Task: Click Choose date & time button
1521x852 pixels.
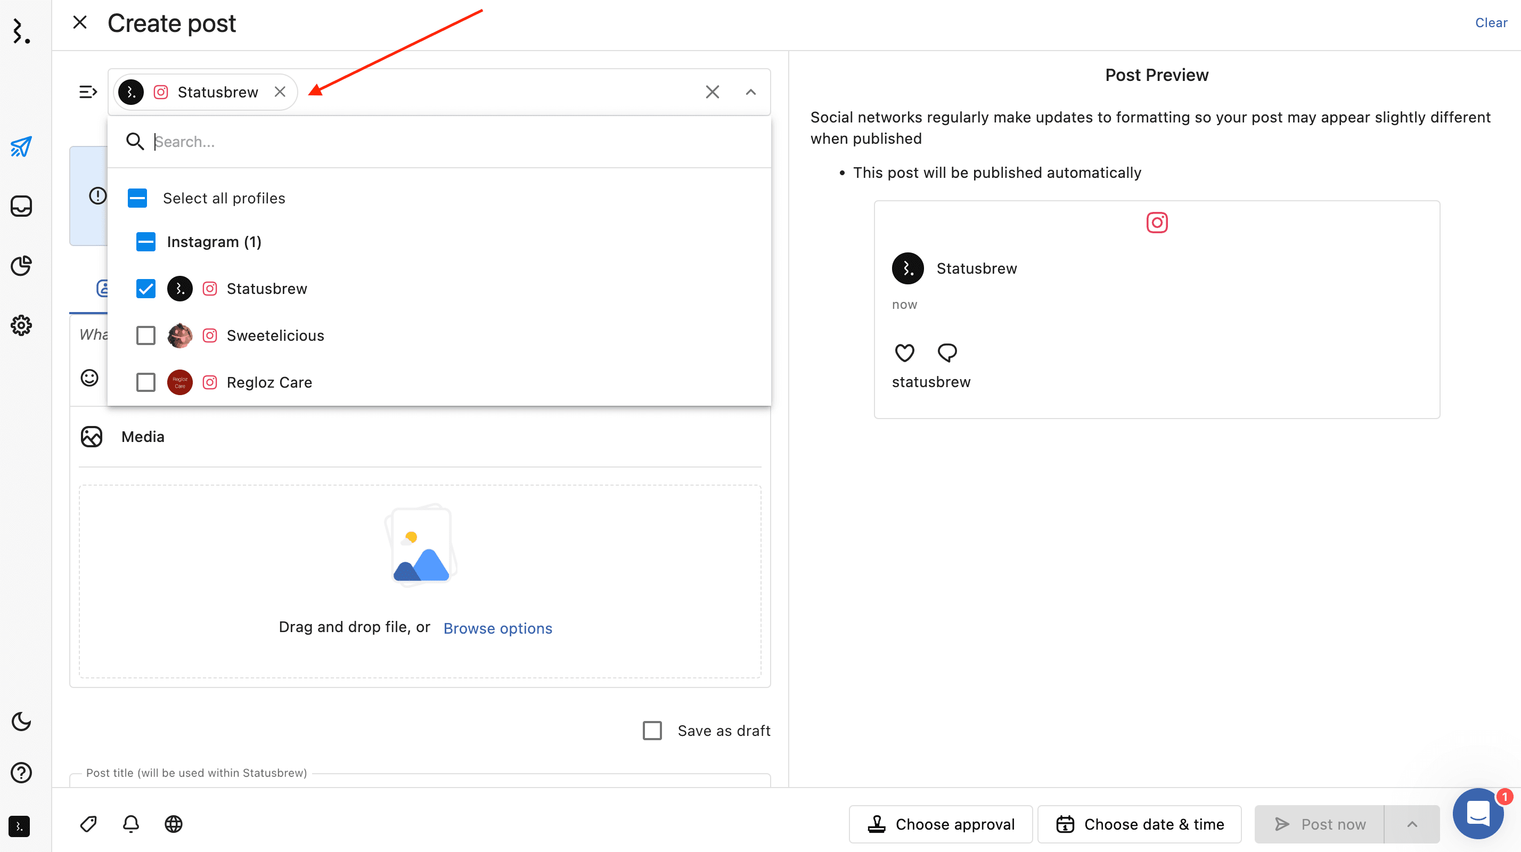Action: coord(1140,824)
